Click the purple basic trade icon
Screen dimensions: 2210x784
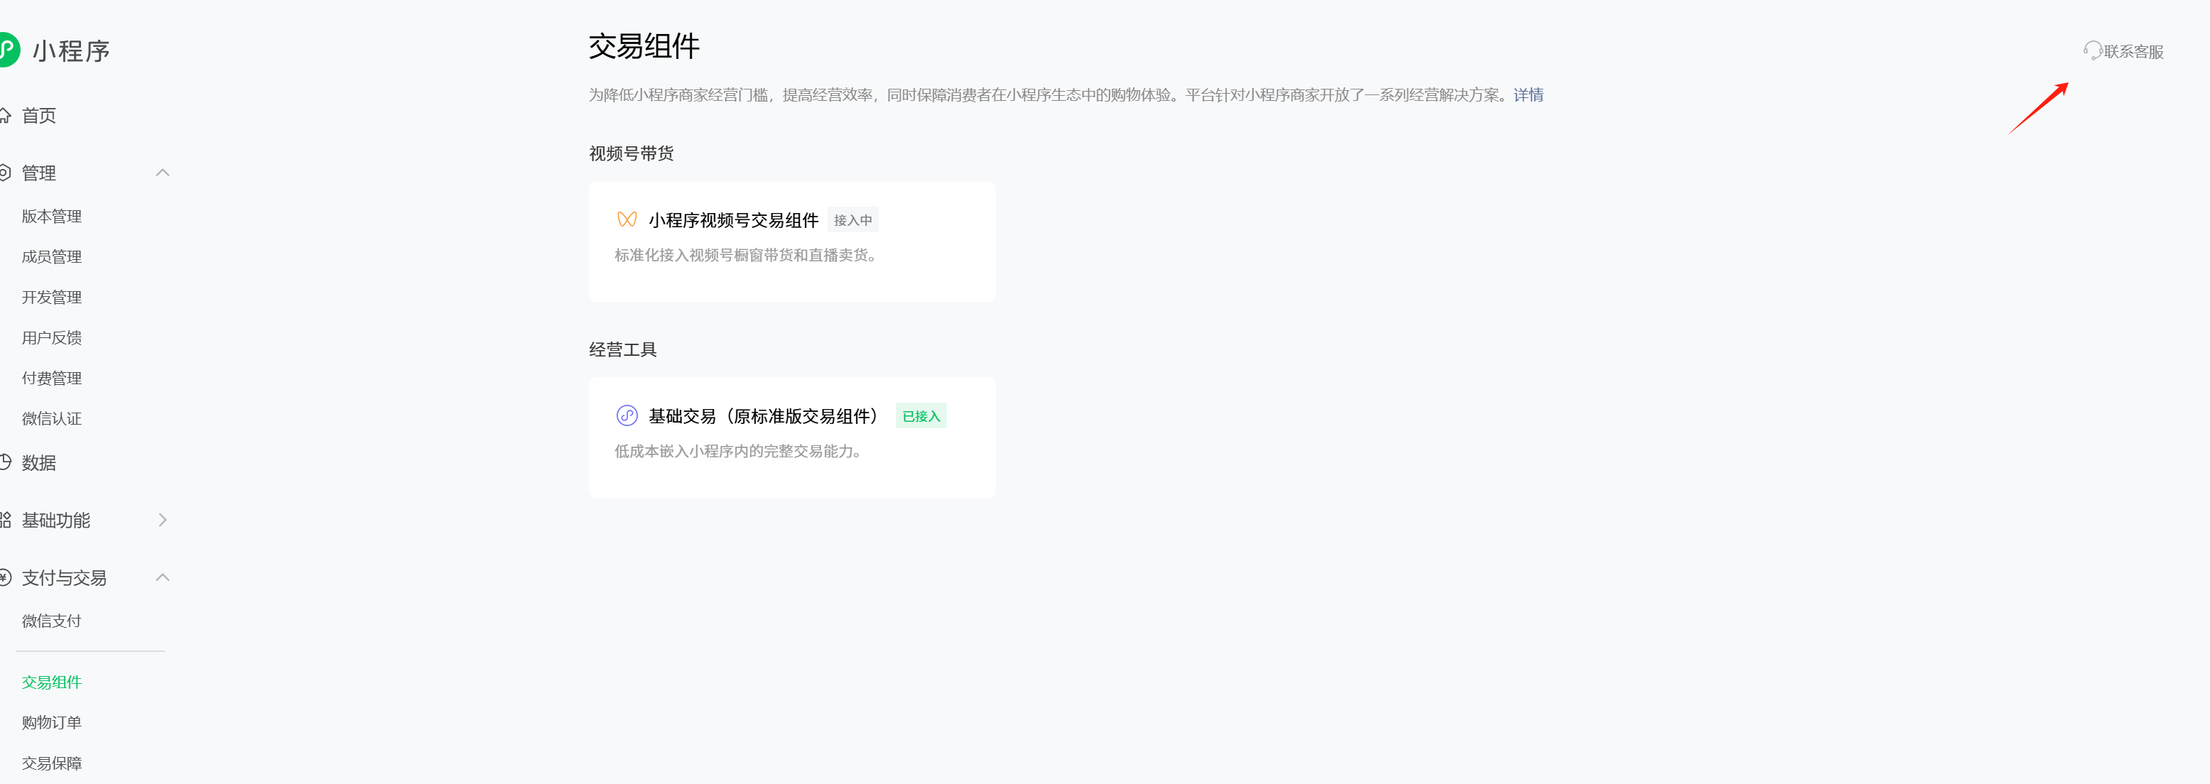coord(627,416)
